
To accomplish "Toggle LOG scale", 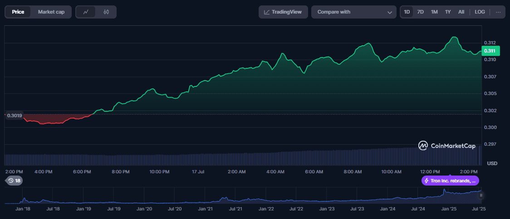I will [x=480, y=12].
